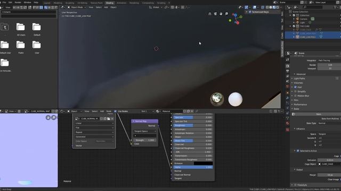Select CUBE_LOW POLY in the outliner

pos(307,37)
